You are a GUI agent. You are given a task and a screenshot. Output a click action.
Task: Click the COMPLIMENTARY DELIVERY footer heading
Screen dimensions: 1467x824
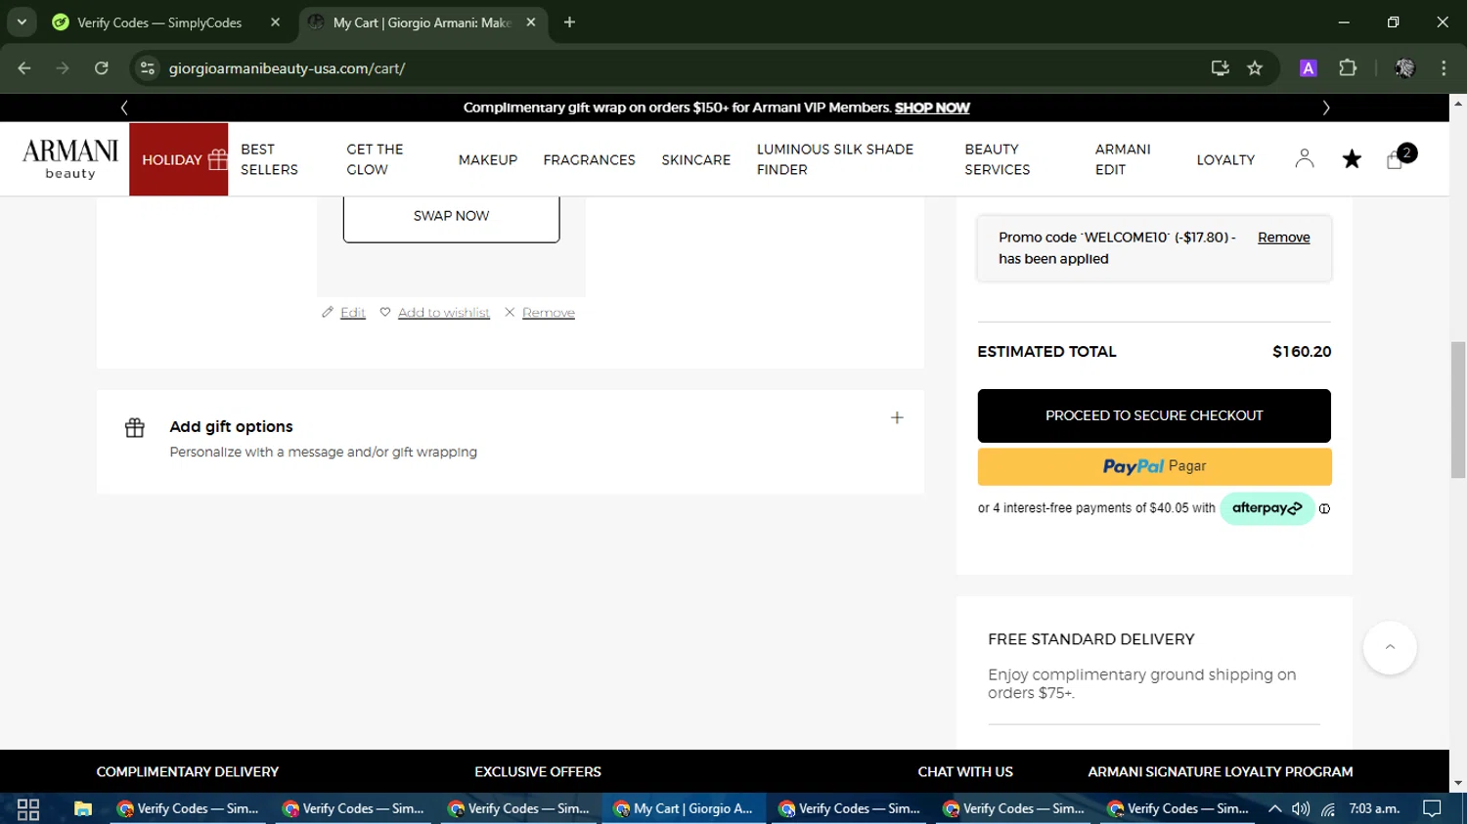[x=188, y=772]
